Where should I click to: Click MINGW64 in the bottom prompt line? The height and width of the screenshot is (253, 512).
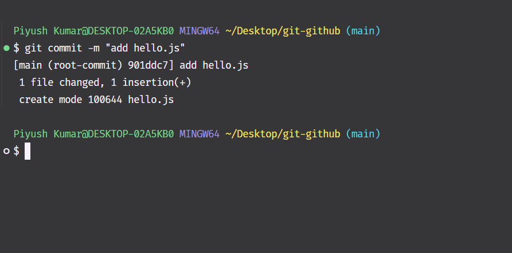click(x=200, y=134)
